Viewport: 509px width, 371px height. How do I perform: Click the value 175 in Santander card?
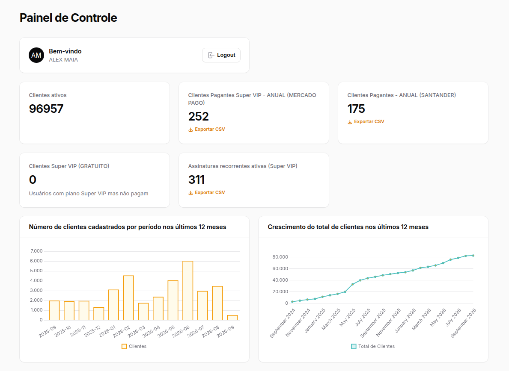click(356, 109)
